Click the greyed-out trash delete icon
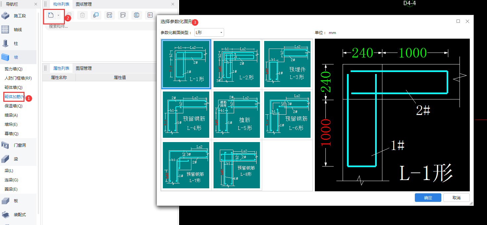Image resolution: width=487 pixels, height=225 pixels. coord(82,15)
